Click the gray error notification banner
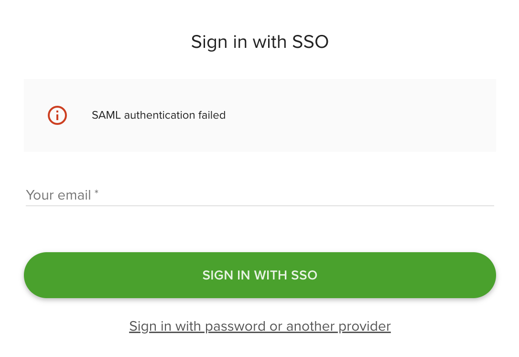 coord(335,115)
